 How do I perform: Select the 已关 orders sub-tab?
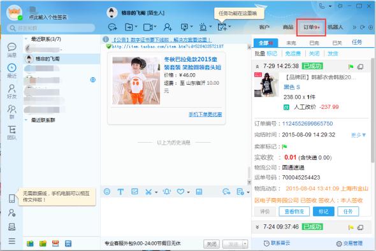coord(337,43)
